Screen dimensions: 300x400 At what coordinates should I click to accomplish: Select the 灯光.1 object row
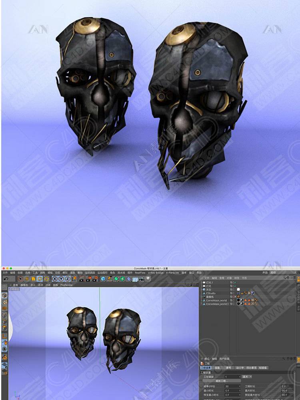coord(210,283)
